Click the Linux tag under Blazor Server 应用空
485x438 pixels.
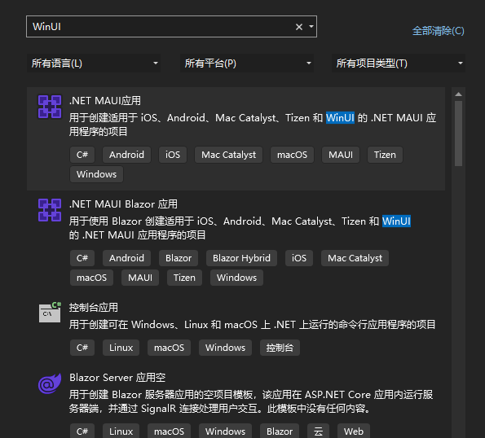[x=121, y=431]
